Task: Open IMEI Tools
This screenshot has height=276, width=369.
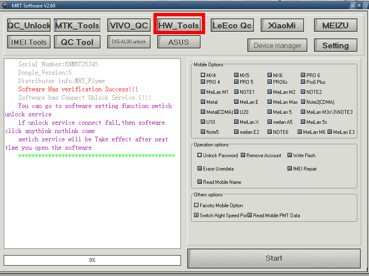Action: point(29,42)
